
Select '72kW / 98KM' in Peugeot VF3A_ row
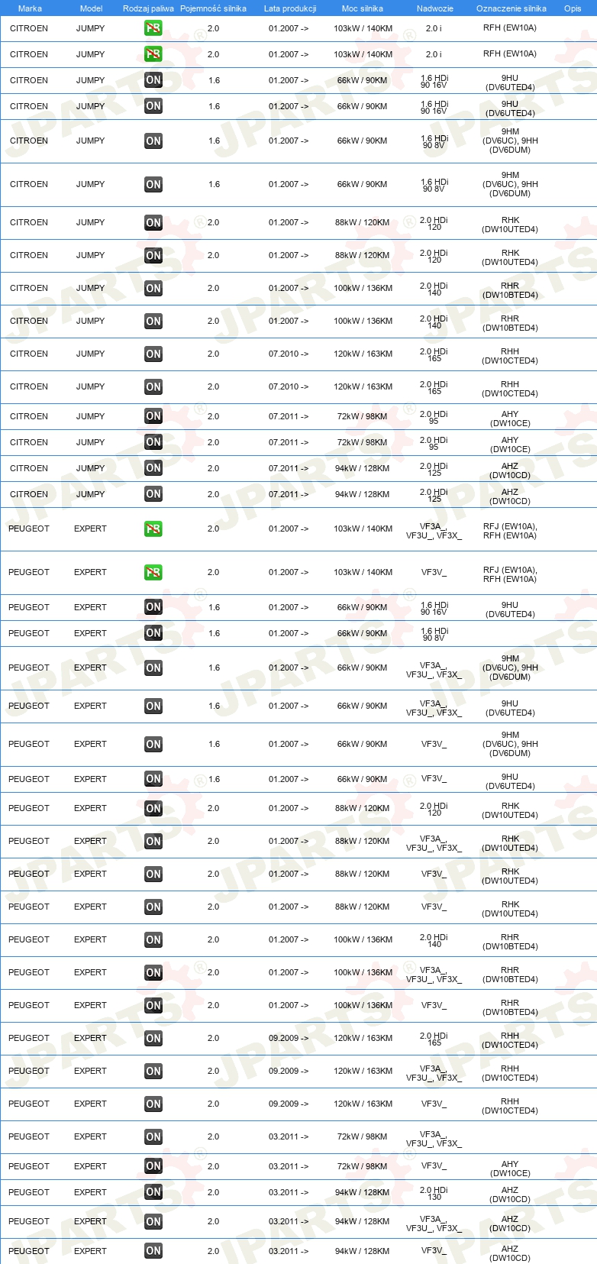click(x=362, y=1136)
